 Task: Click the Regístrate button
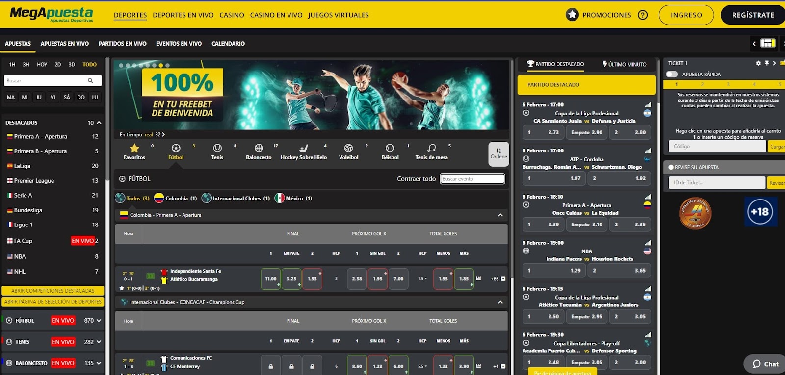click(753, 15)
